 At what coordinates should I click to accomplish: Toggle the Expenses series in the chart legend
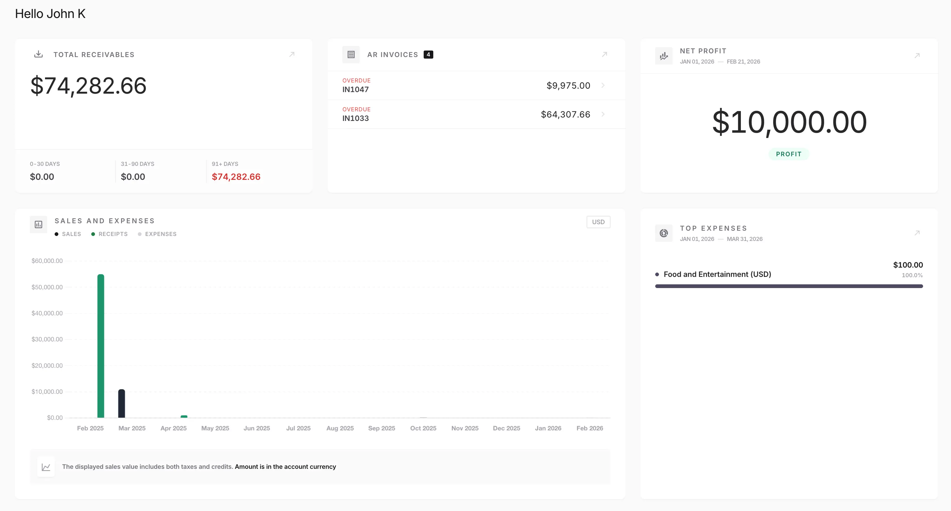(x=157, y=234)
